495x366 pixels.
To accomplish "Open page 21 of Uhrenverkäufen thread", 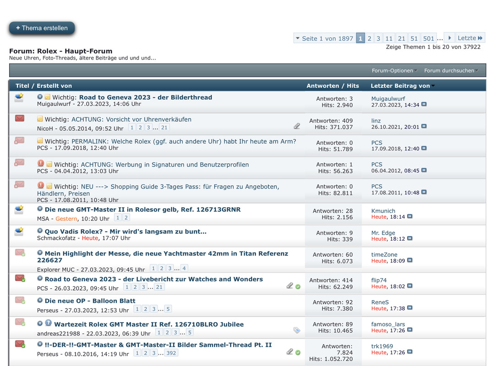I will click(164, 128).
